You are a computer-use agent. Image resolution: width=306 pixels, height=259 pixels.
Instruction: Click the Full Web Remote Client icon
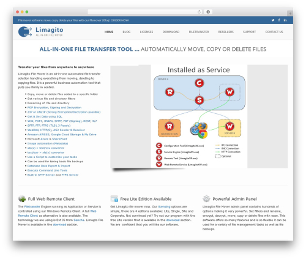coord(22,198)
